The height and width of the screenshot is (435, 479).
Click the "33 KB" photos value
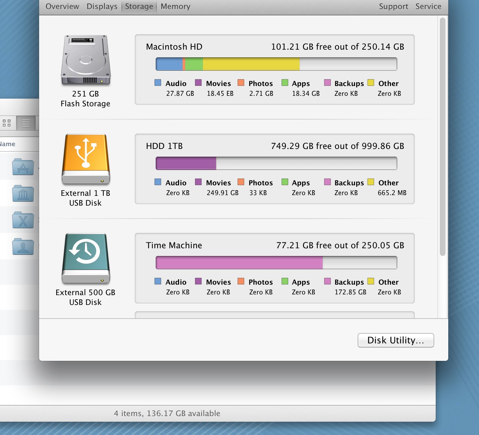258,193
